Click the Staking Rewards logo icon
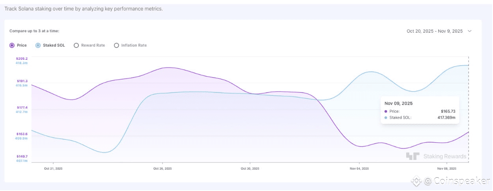 point(413,156)
